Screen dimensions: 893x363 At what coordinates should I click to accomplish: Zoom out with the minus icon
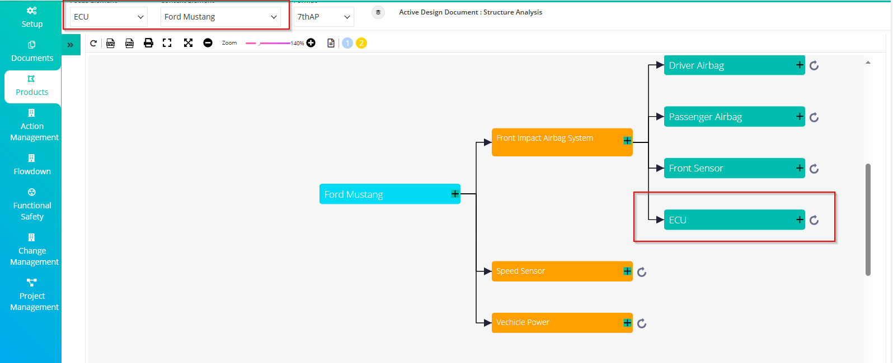click(208, 43)
